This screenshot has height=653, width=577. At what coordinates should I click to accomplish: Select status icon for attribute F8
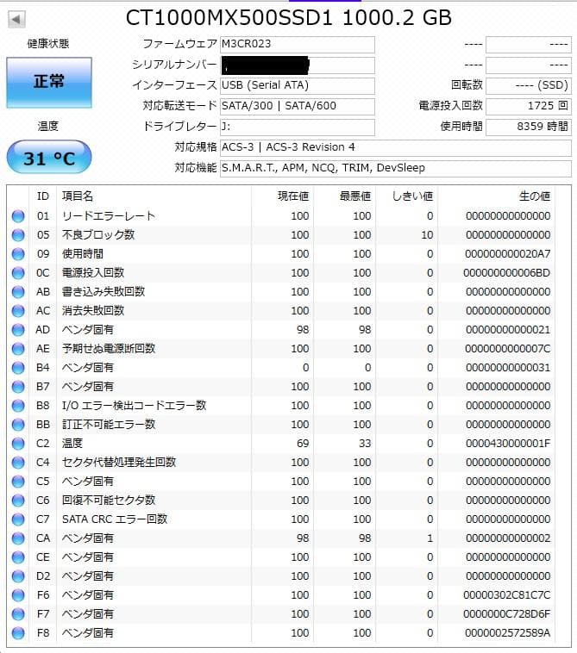click(18, 633)
